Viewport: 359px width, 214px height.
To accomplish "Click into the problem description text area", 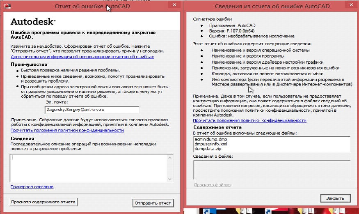I will [x=88, y=168].
